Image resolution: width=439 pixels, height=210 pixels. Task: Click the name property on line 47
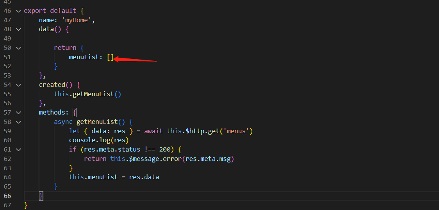click(x=46, y=20)
